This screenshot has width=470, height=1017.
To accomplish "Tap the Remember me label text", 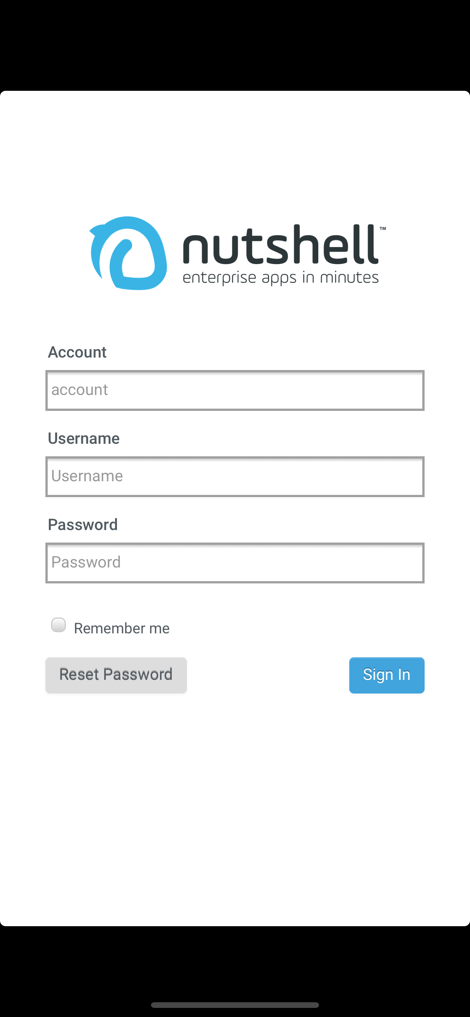I will pos(121,628).
